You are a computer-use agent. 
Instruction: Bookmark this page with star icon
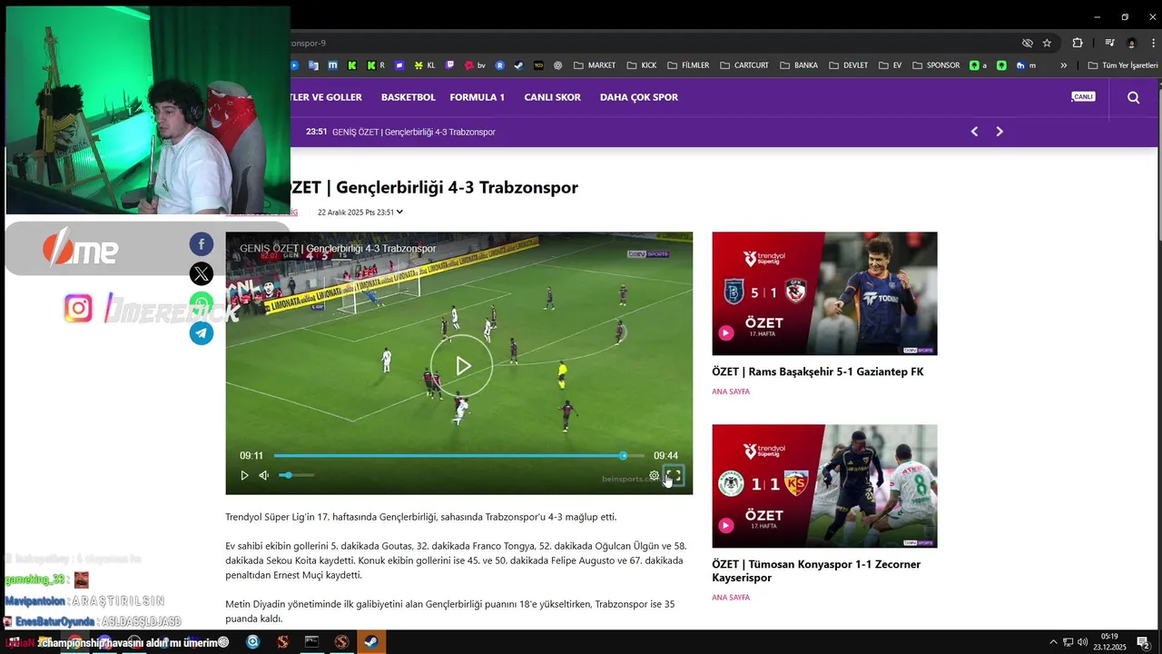coord(1047,43)
